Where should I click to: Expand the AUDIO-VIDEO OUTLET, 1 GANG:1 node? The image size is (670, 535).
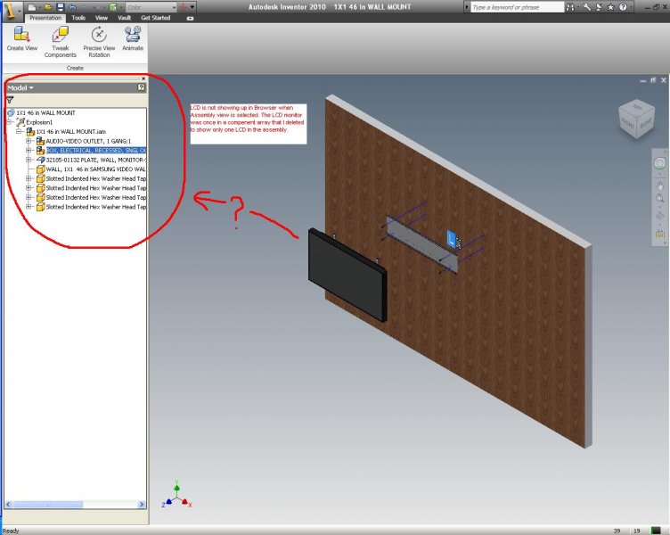[x=29, y=141]
